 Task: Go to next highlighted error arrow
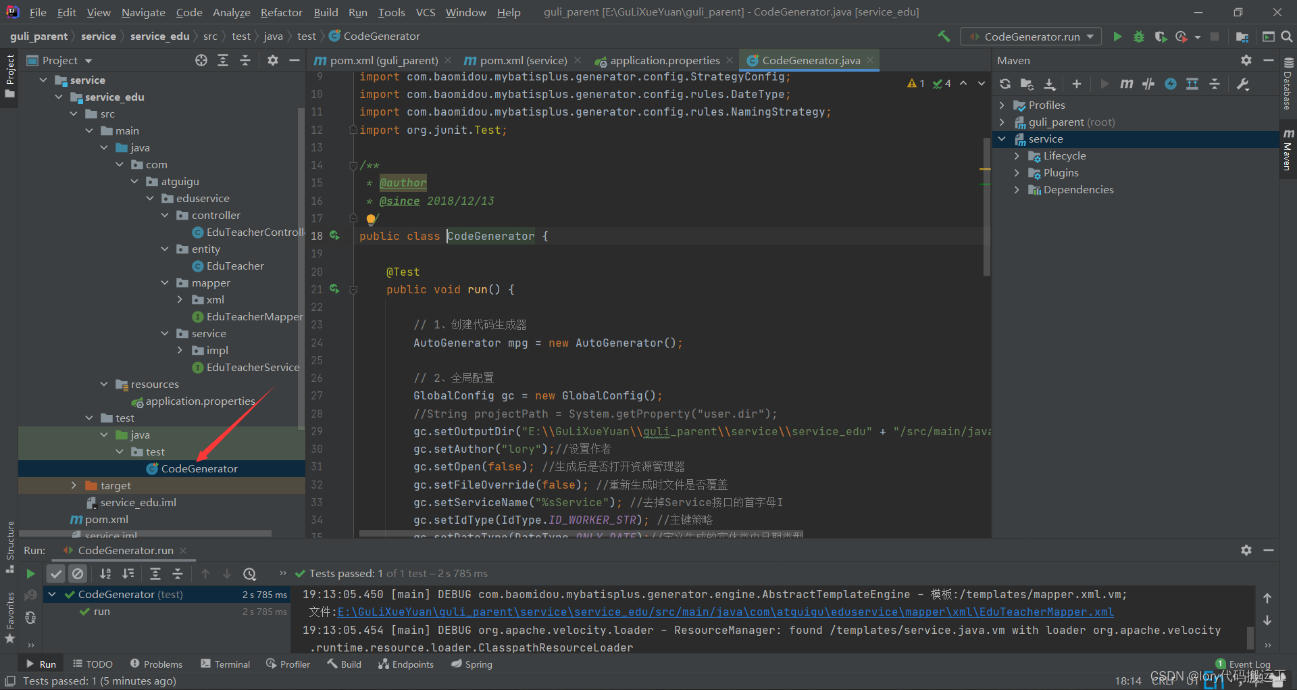(x=982, y=84)
